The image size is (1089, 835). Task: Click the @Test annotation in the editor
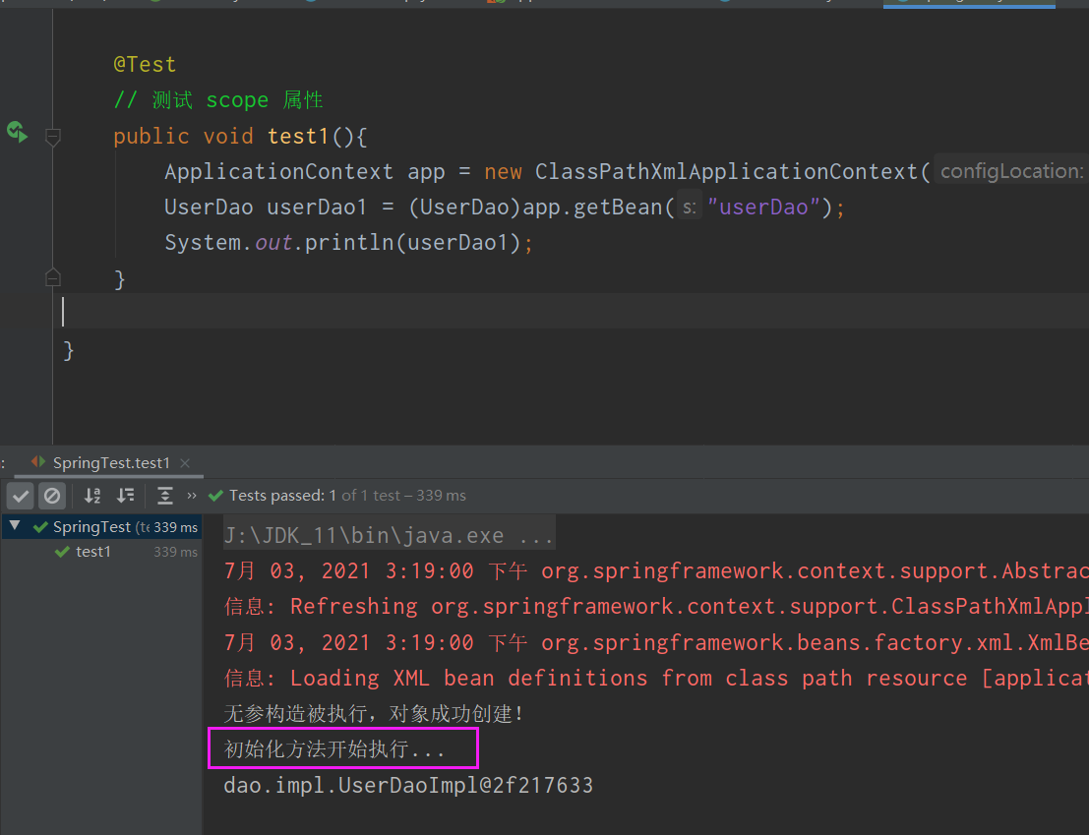click(x=145, y=64)
